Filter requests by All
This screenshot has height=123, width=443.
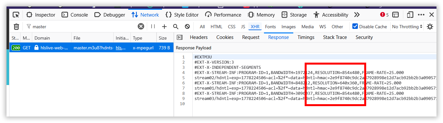[x=202, y=27]
